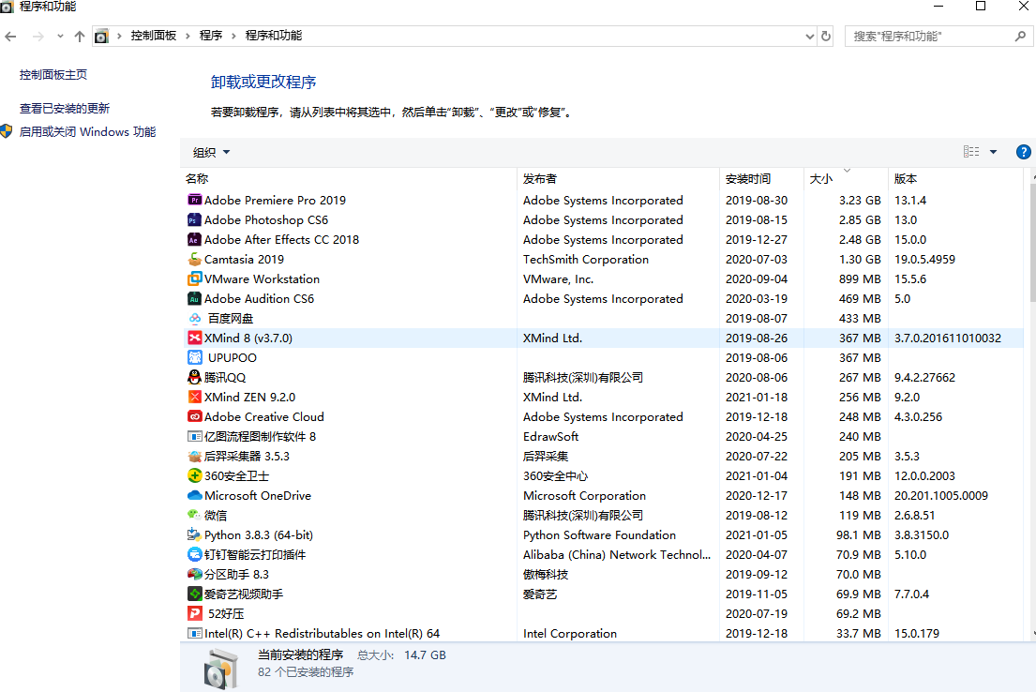
Task: Refresh the 程序和功能 view
Action: click(826, 37)
